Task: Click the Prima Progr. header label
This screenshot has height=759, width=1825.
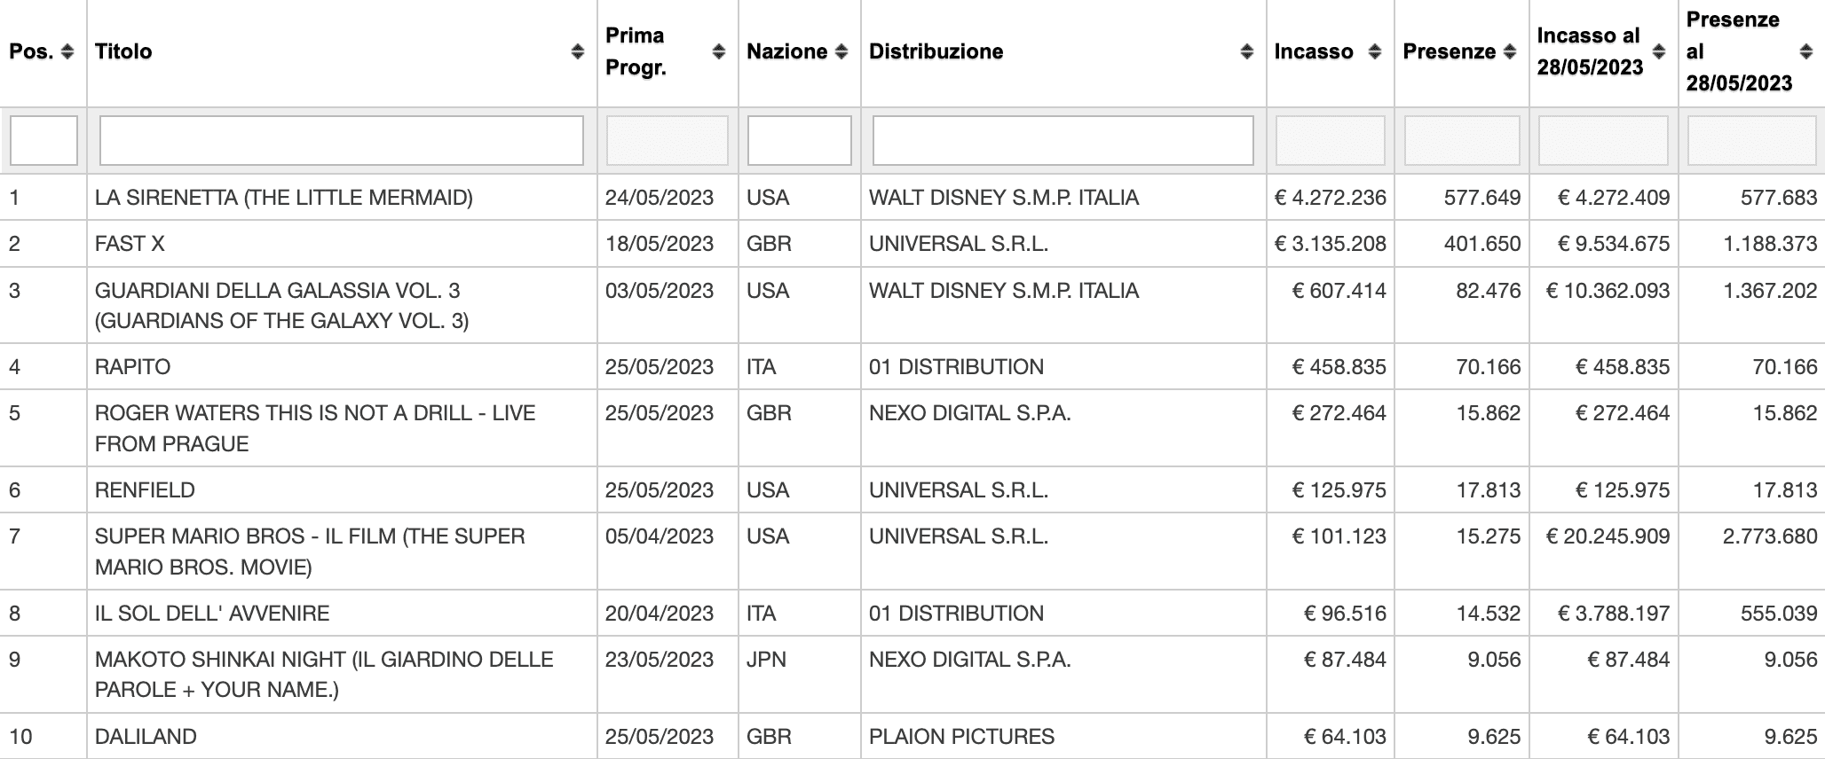Action: [636, 51]
